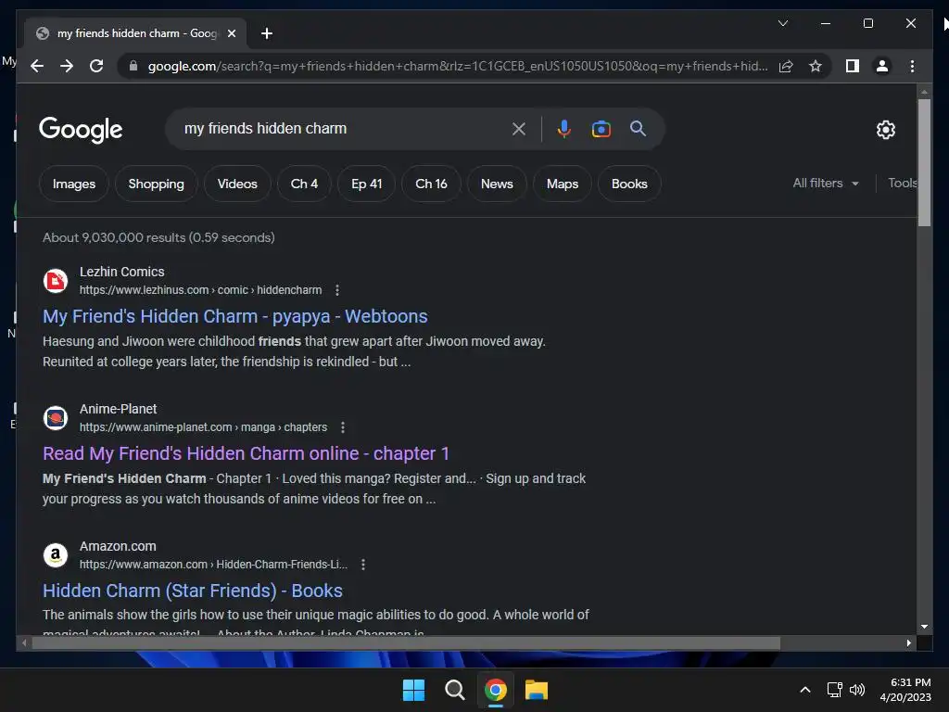Open more options for Lezhin Comics result
This screenshot has width=949, height=712.
pos(337,290)
